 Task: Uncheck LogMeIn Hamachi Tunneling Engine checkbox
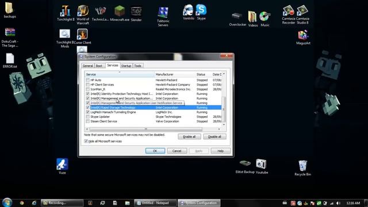pos(87,112)
